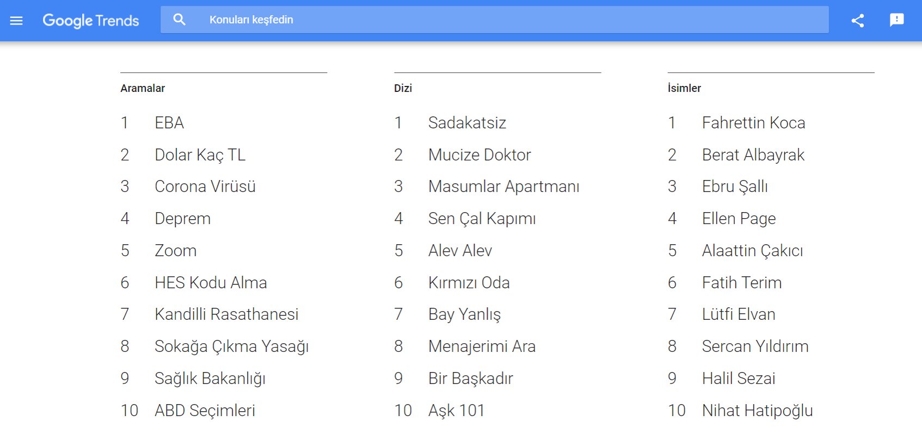Click 'HES Kodu Alma' in the list
This screenshot has width=922, height=446.
[x=211, y=283]
